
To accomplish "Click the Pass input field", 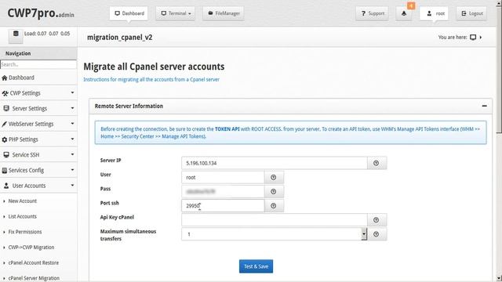I will click(x=223, y=191).
